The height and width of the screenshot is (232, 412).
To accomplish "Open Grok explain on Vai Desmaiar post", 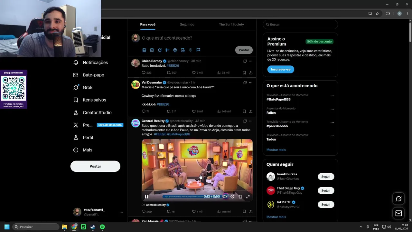I will 245,82.
